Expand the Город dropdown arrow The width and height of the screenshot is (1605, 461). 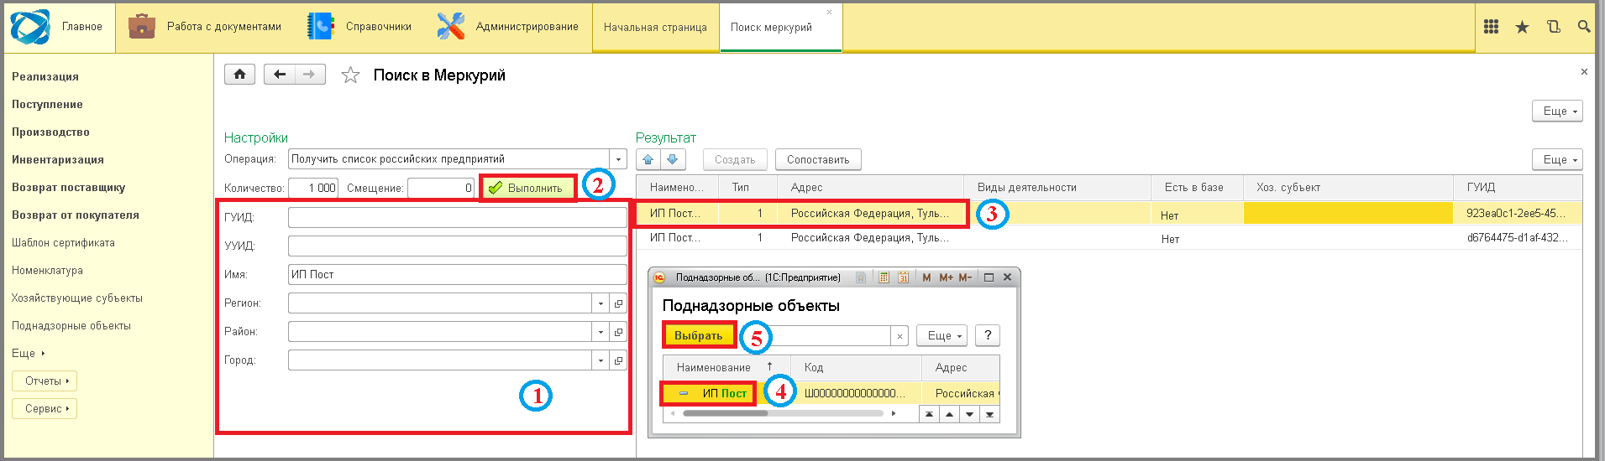601,360
